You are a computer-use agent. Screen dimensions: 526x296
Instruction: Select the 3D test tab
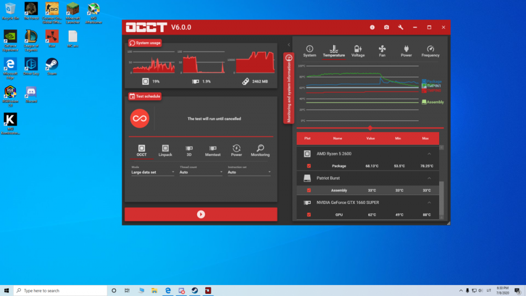coord(189,150)
